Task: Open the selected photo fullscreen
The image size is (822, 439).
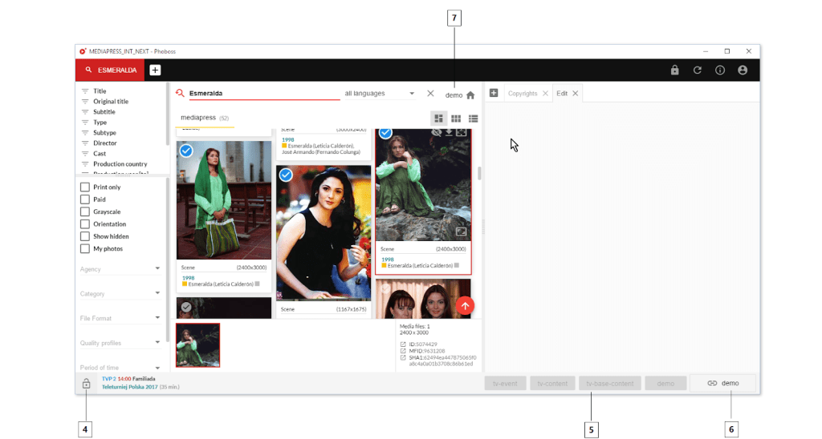Action: (462, 132)
